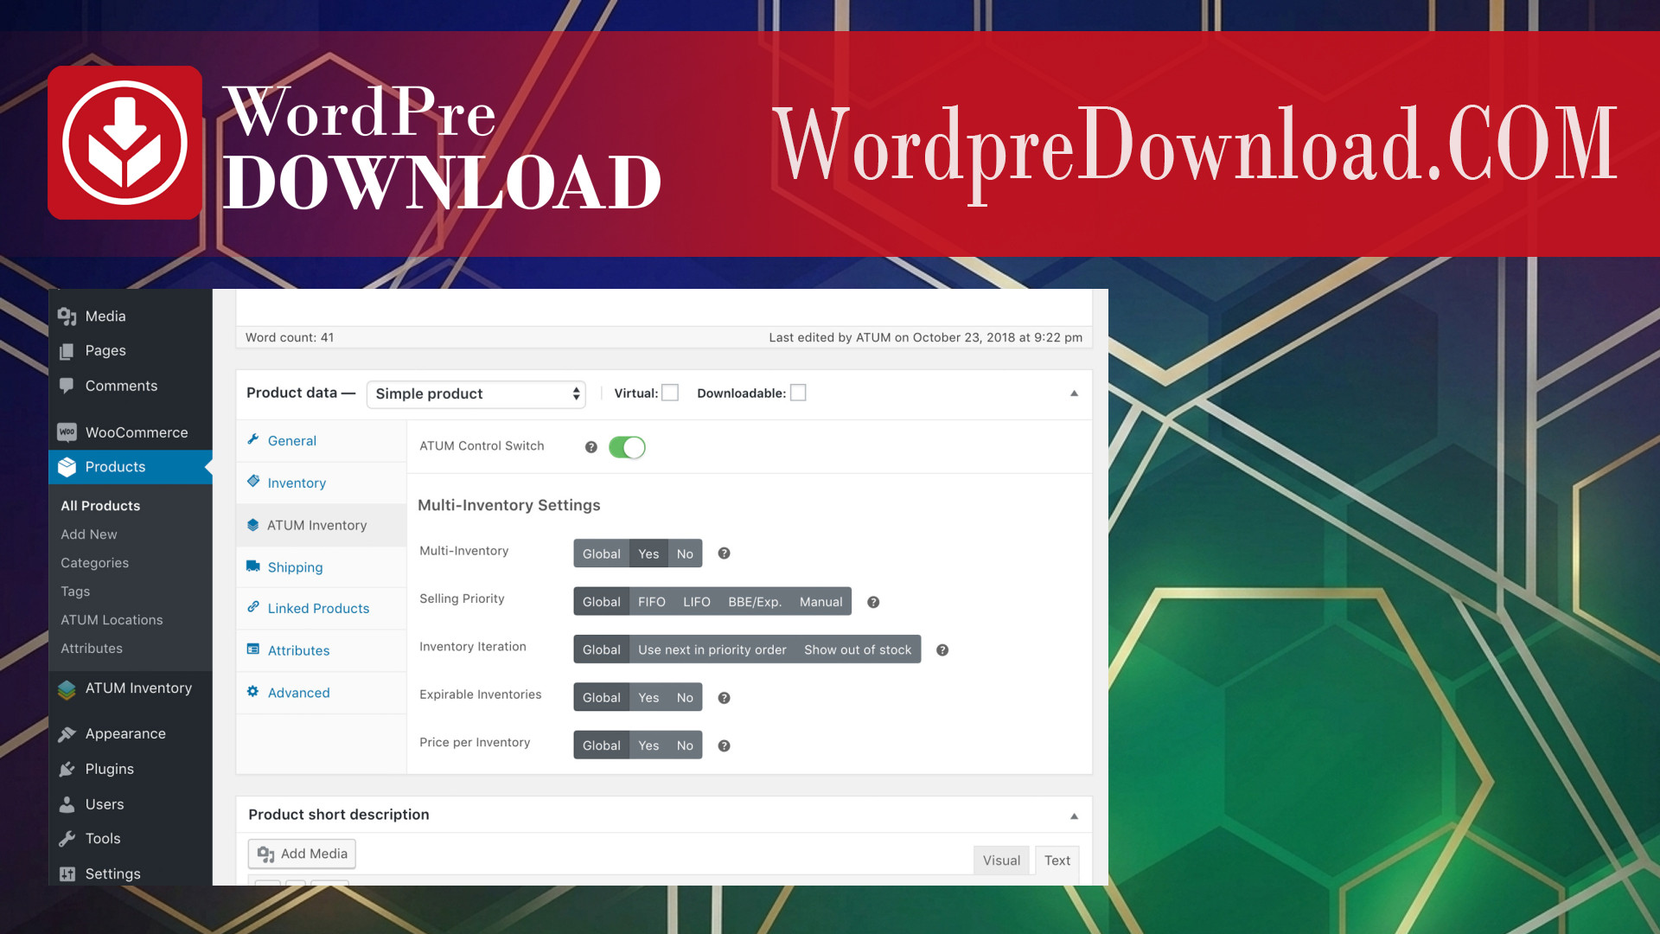Image resolution: width=1660 pixels, height=934 pixels.
Task: Select Show out of stock option
Action: click(x=858, y=649)
